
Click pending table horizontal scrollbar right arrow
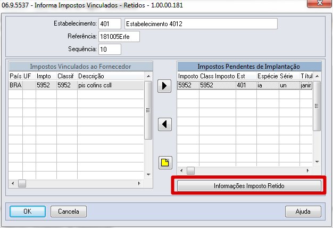click(307, 170)
